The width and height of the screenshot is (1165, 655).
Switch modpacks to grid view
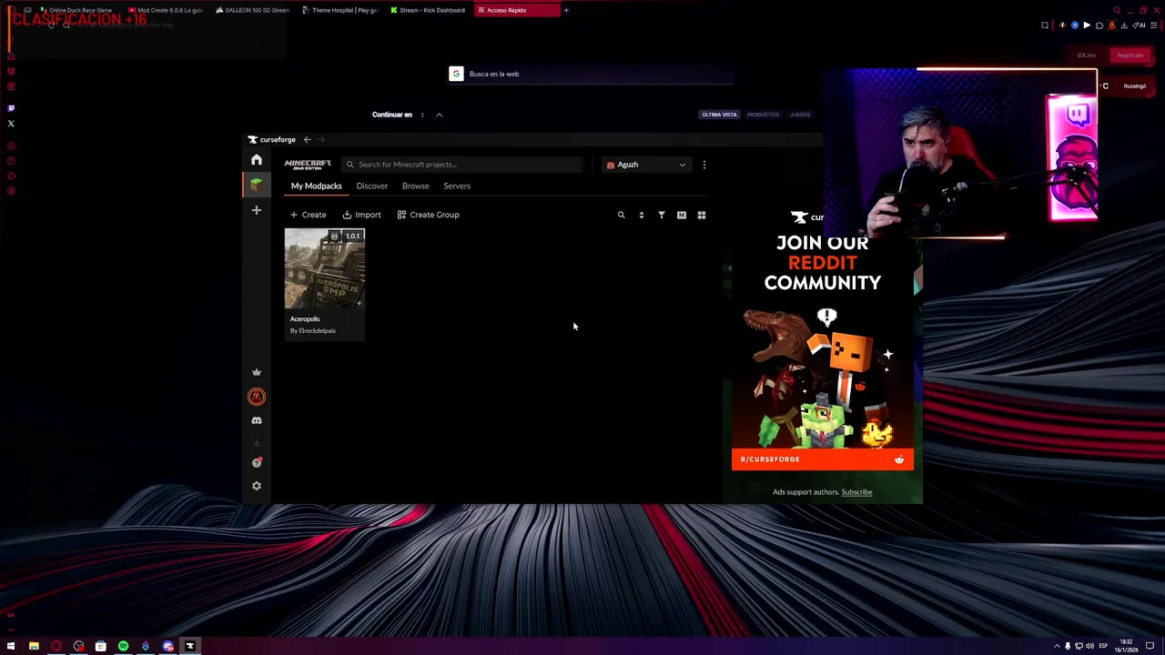[702, 216]
